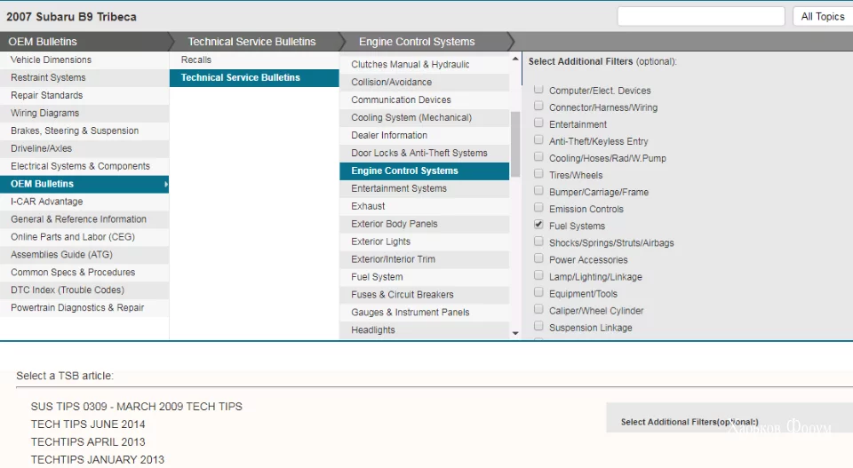Choose Fuses & Circuit Breakers category

click(x=425, y=295)
